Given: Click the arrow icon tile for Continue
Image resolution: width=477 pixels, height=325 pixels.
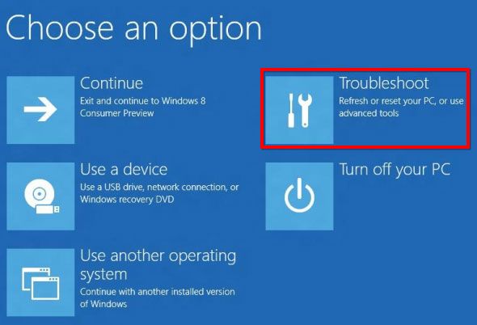Looking at the screenshot, I should (x=40, y=110).
